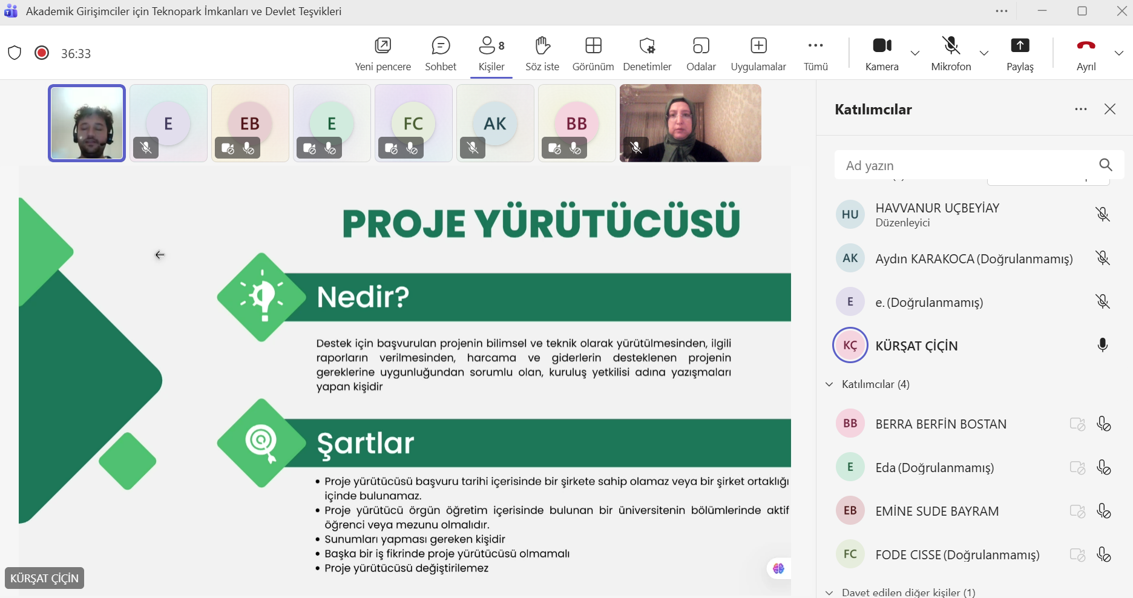Toggle the Kamera on or off
The height and width of the screenshot is (598, 1133).
(x=881, y=53)
